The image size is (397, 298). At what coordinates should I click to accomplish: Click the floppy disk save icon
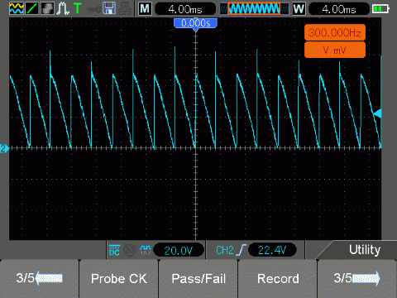[109, 8]
